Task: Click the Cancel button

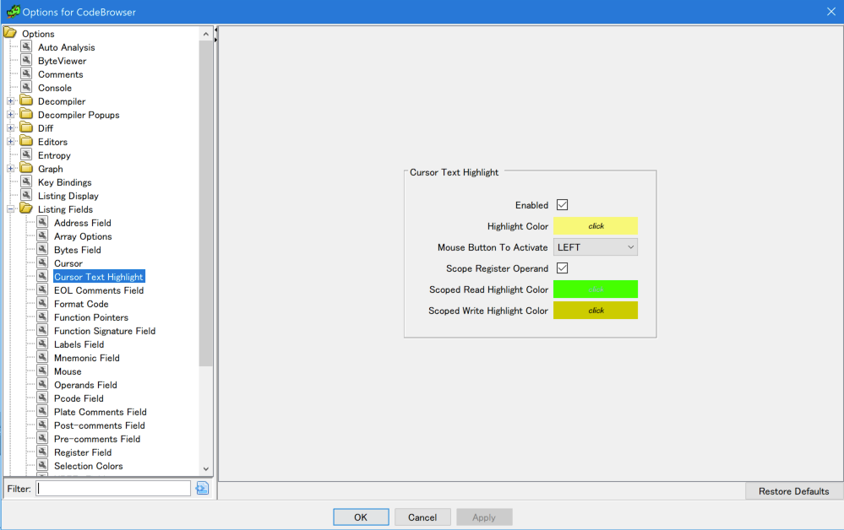Action: tap(422, 517)
